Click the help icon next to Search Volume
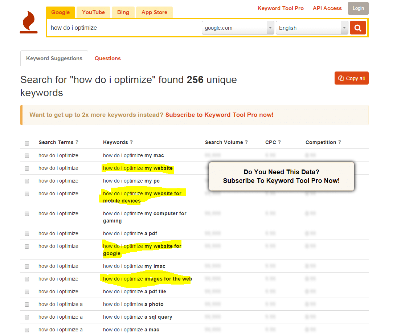The width and height of the screenshot is (397, 335). click(246, 142)
